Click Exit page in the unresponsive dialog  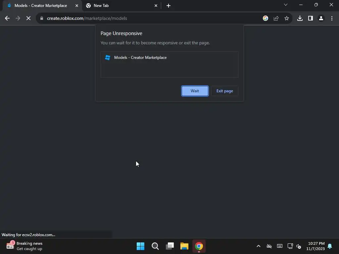pyautogui.click(x=225, y=91)
